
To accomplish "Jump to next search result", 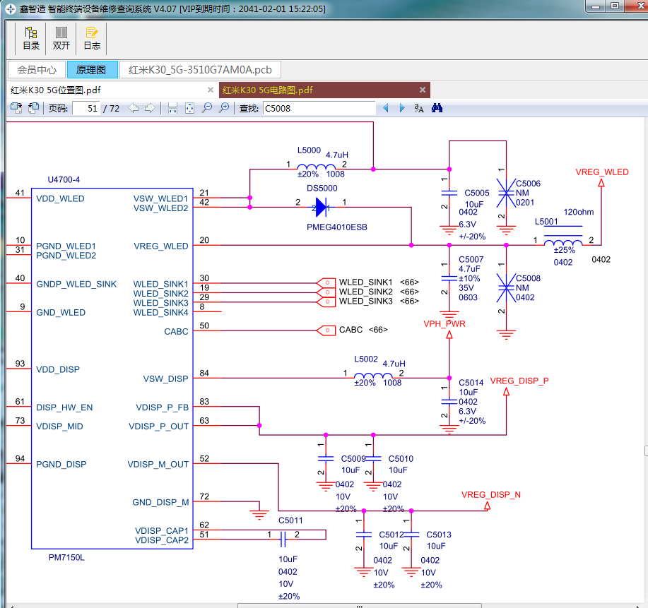I will tap(402, 108).
